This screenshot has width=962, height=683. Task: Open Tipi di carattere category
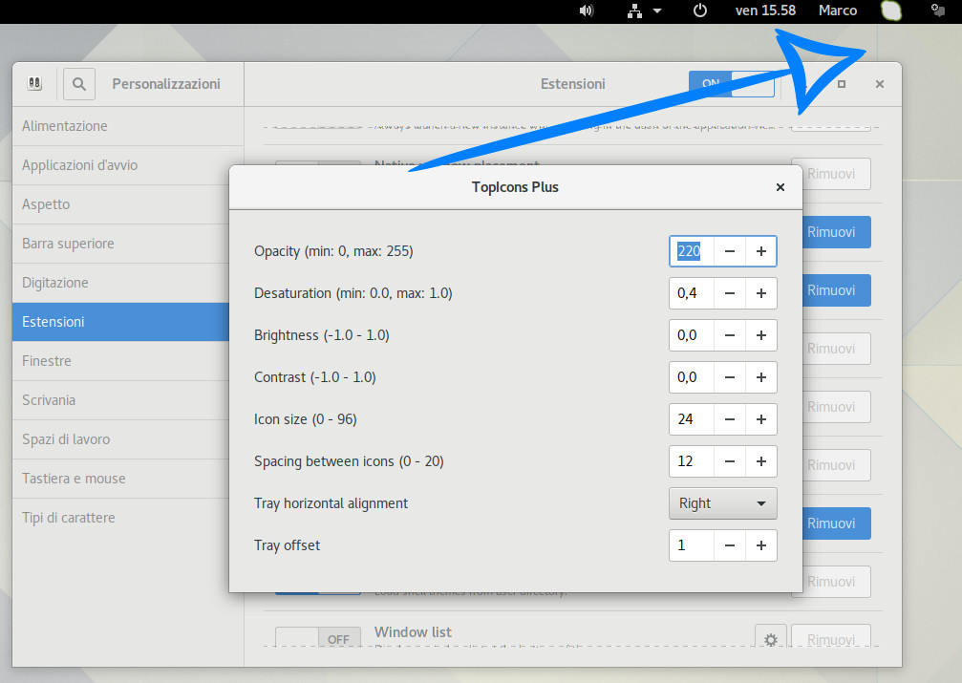click(120, 518)
